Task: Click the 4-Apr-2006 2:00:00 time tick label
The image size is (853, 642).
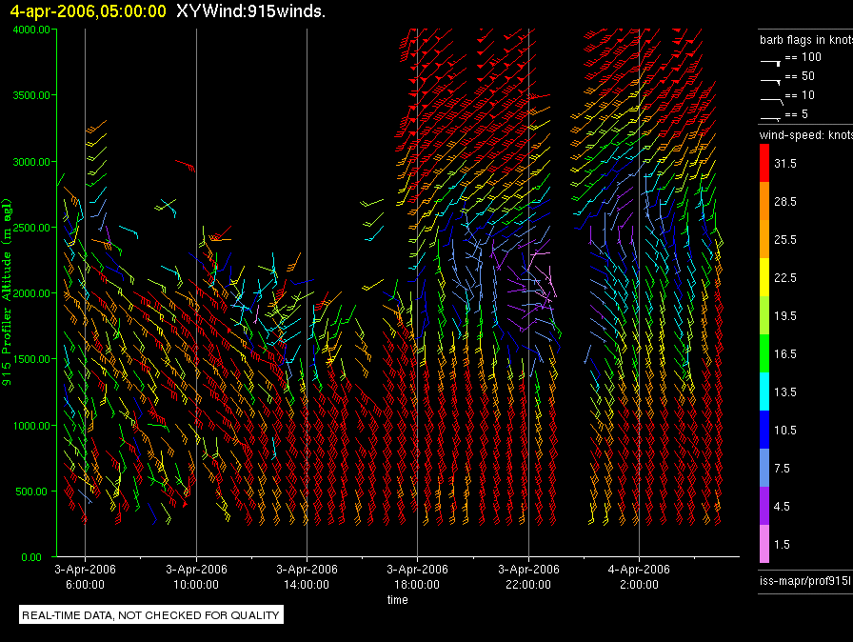Action: (638, 575)
